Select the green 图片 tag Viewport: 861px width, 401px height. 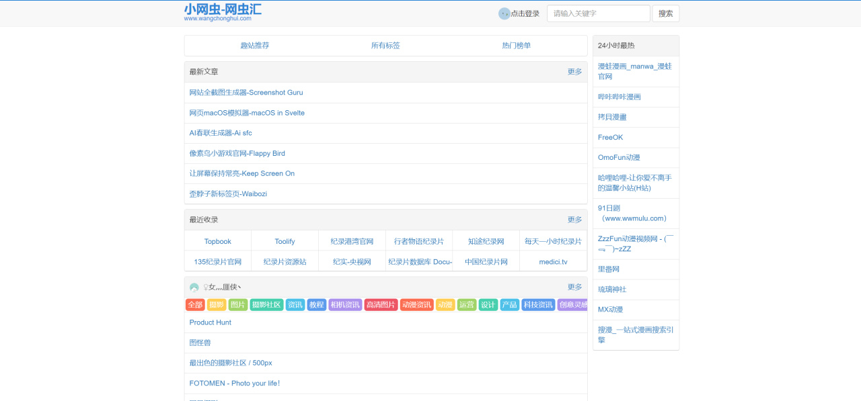coord(238,305)
